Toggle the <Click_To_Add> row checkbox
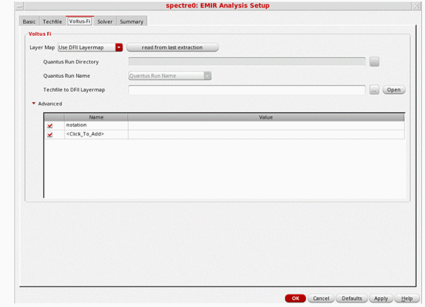The width and height of the screenshot is (425, 307). [x=50, y=134]
